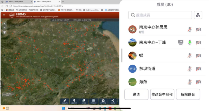Toggle microphone for 东坝街道
The image size is (209, 111).
190,69
